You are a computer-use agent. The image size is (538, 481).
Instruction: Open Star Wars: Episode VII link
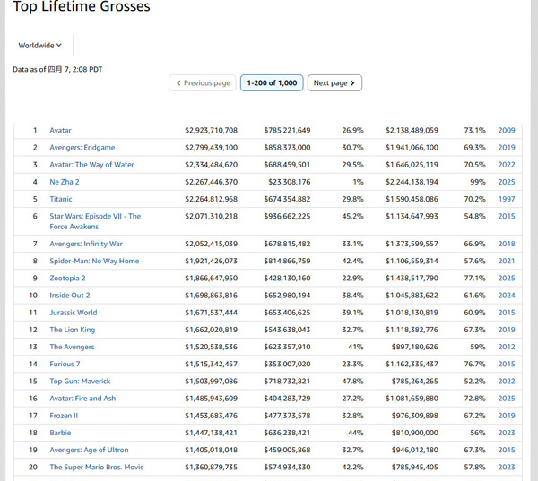point(94,216)
